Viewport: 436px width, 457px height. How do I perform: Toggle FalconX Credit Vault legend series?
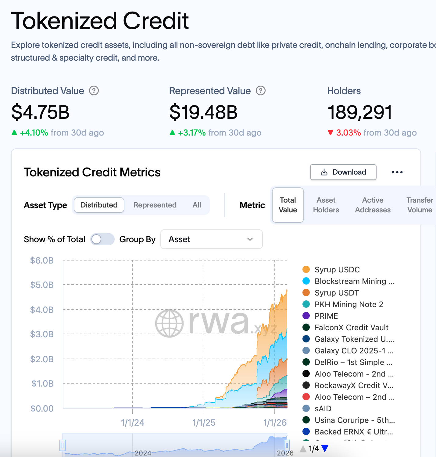[346, 328]
